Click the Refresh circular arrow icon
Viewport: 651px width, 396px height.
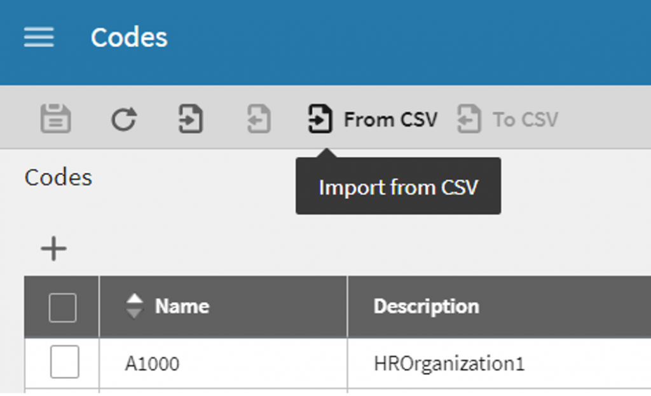(x=124, y=119)
